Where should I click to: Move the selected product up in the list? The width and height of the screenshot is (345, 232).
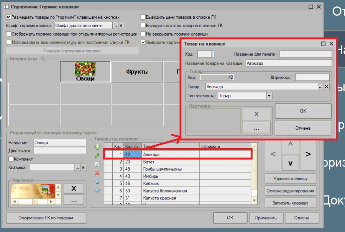[x=97, y=182]
